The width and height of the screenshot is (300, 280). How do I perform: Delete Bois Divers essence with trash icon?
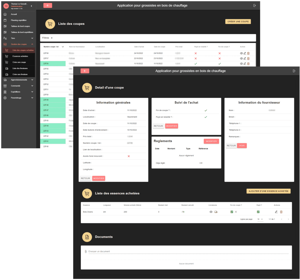(x=281, y=212)
